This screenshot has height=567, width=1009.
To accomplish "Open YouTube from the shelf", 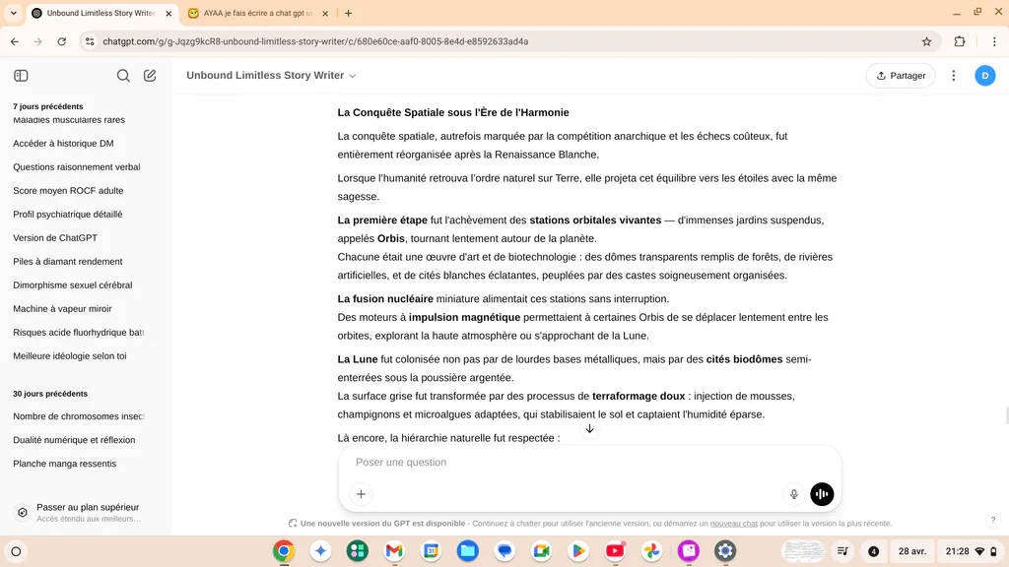I will [615, 551].
